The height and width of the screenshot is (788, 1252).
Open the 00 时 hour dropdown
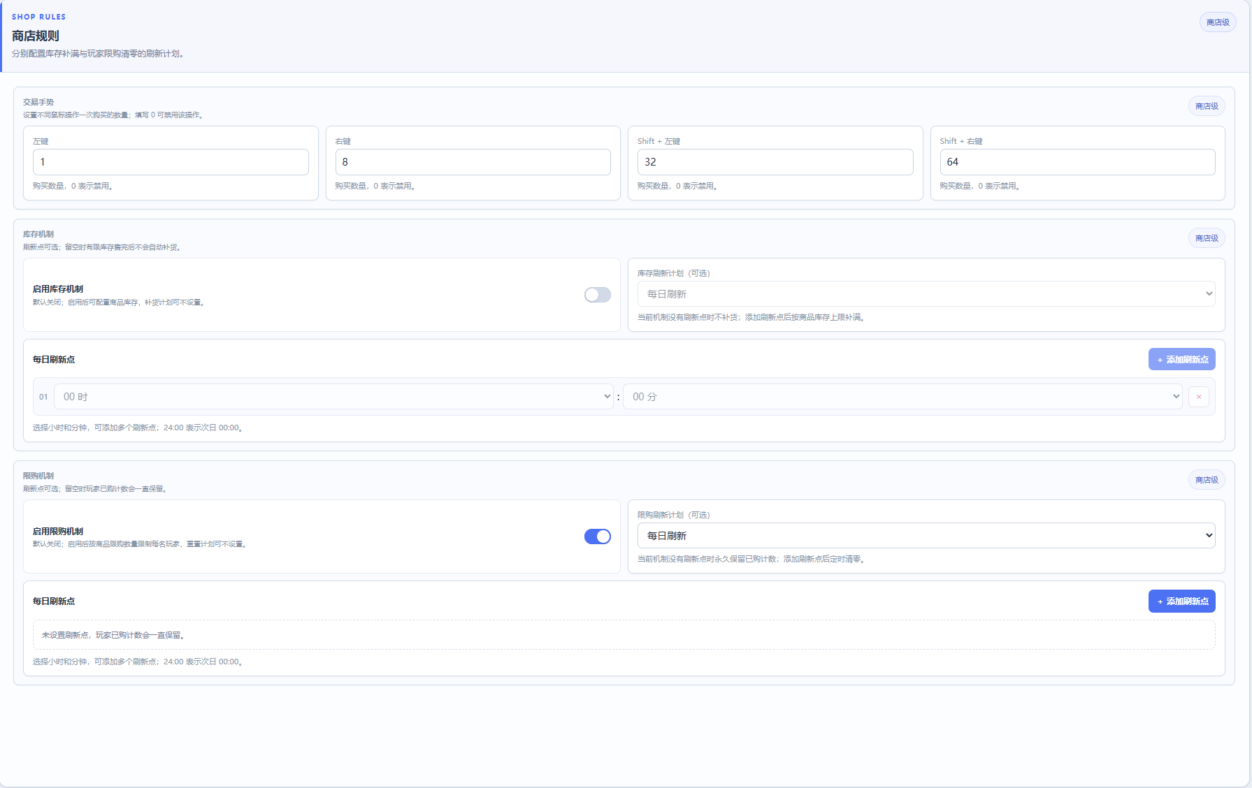click(x=334, y=397)
